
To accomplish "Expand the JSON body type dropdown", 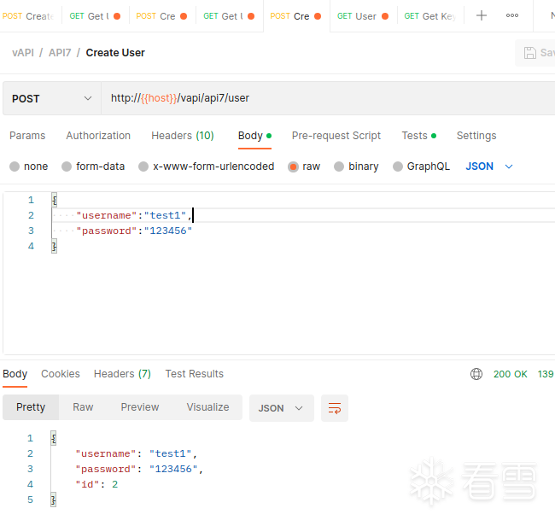I will [489, 167].
